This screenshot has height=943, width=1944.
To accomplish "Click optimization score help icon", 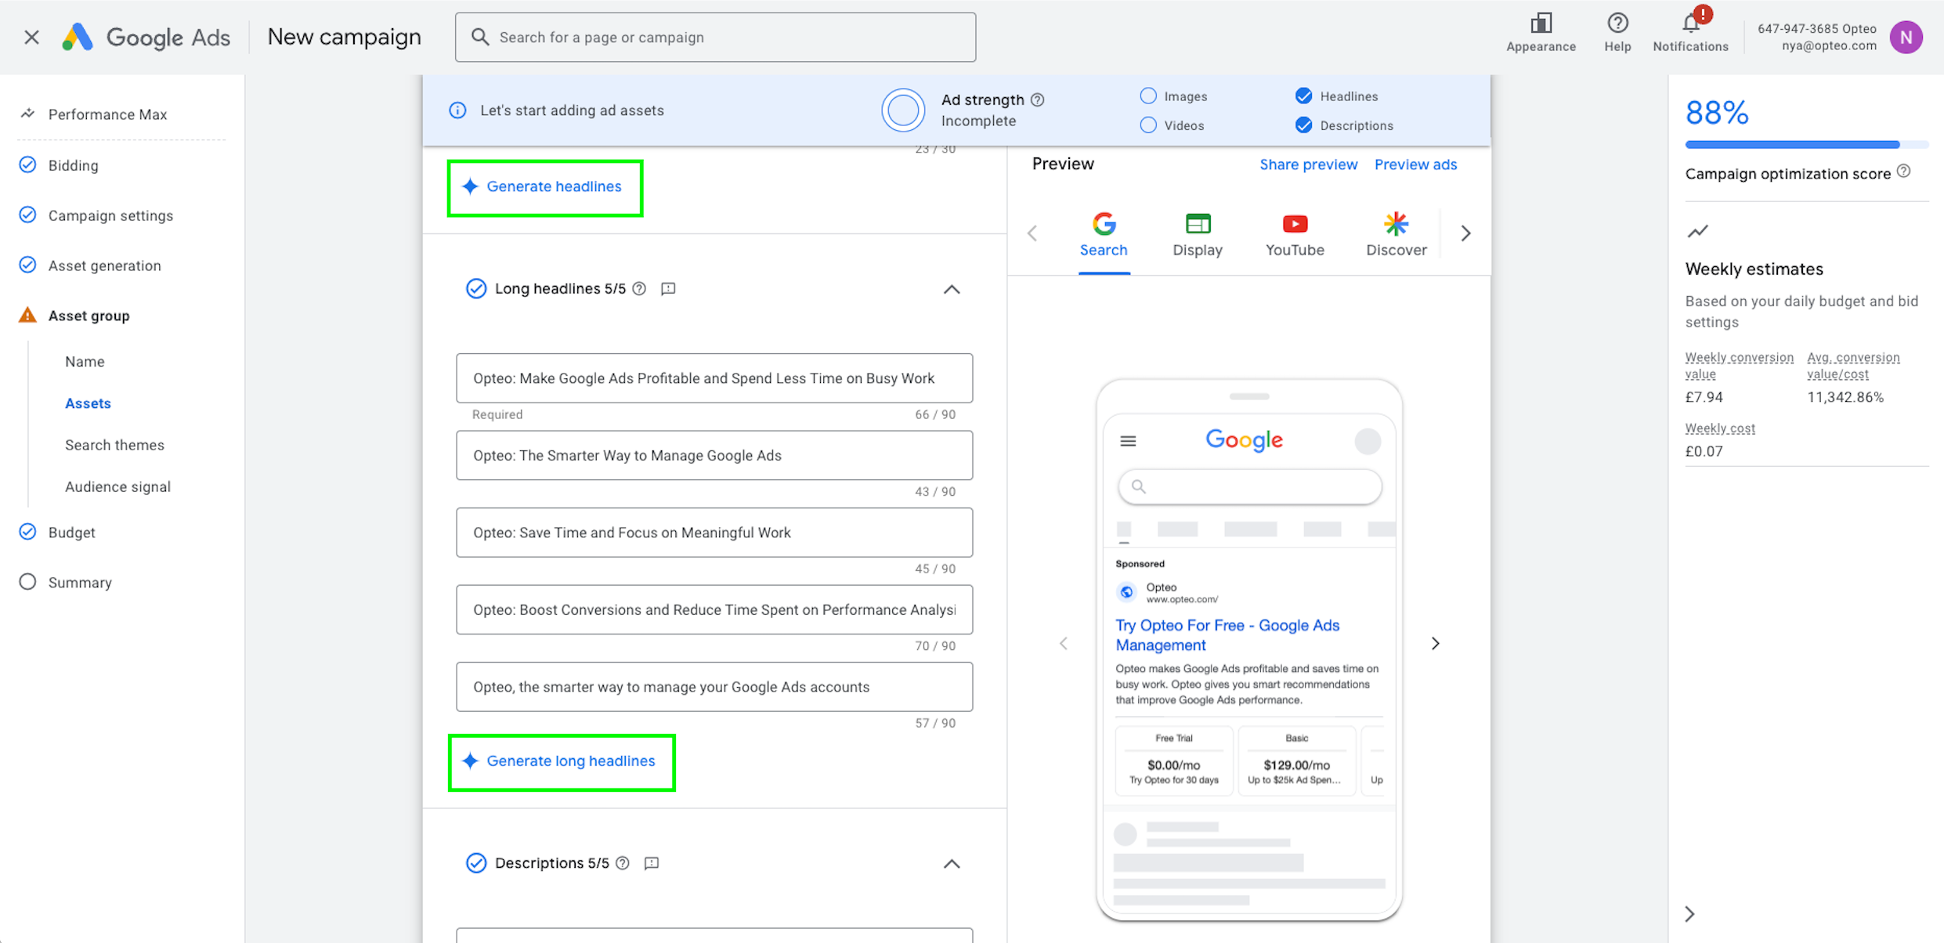I will point(1904,172).
